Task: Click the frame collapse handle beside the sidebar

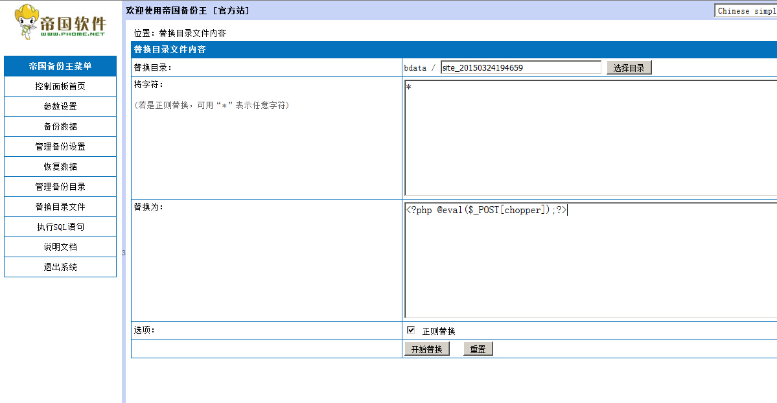Action: (x=123, y=253)
